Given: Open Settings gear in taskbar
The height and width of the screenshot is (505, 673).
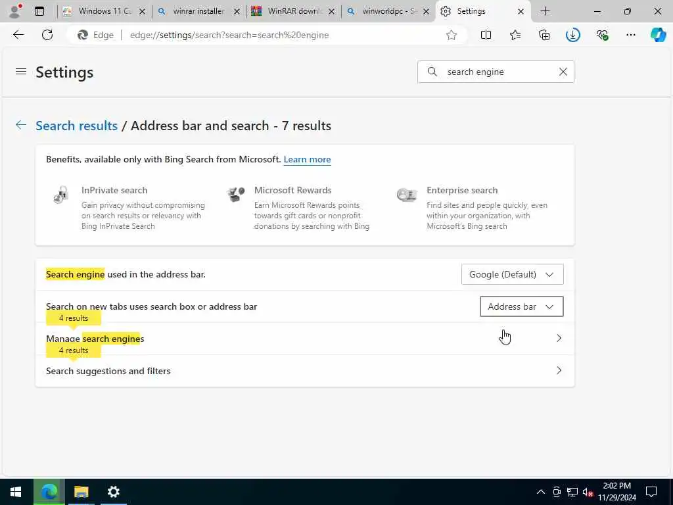Looking at the screenshot, I should coord(113,492).
